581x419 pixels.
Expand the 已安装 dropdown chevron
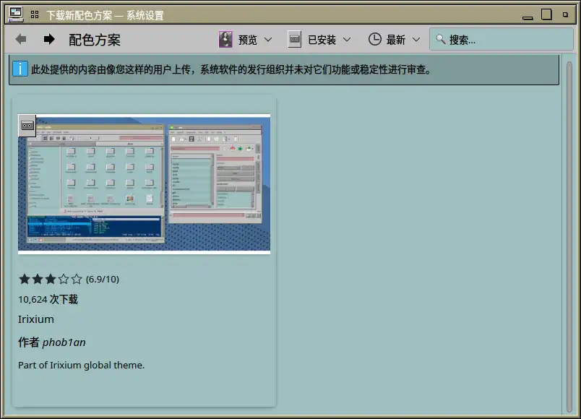click(346, 40)
